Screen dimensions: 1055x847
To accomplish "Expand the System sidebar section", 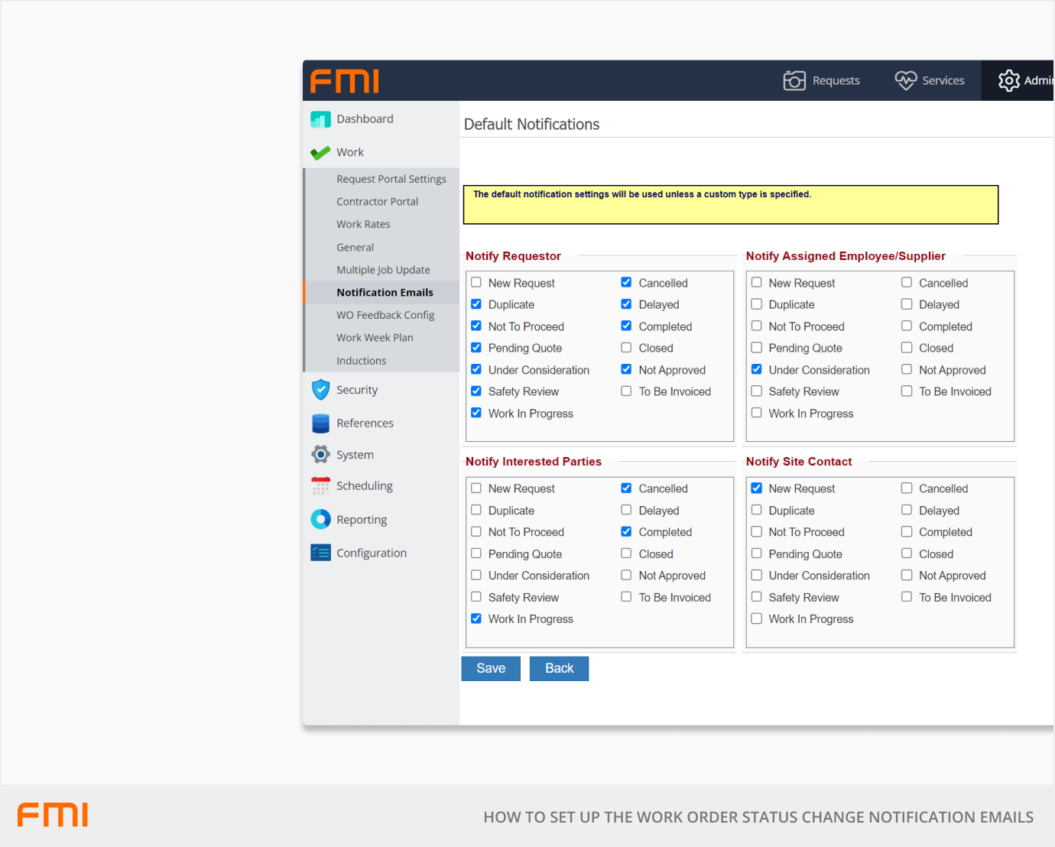I will [x=355, y=455].
